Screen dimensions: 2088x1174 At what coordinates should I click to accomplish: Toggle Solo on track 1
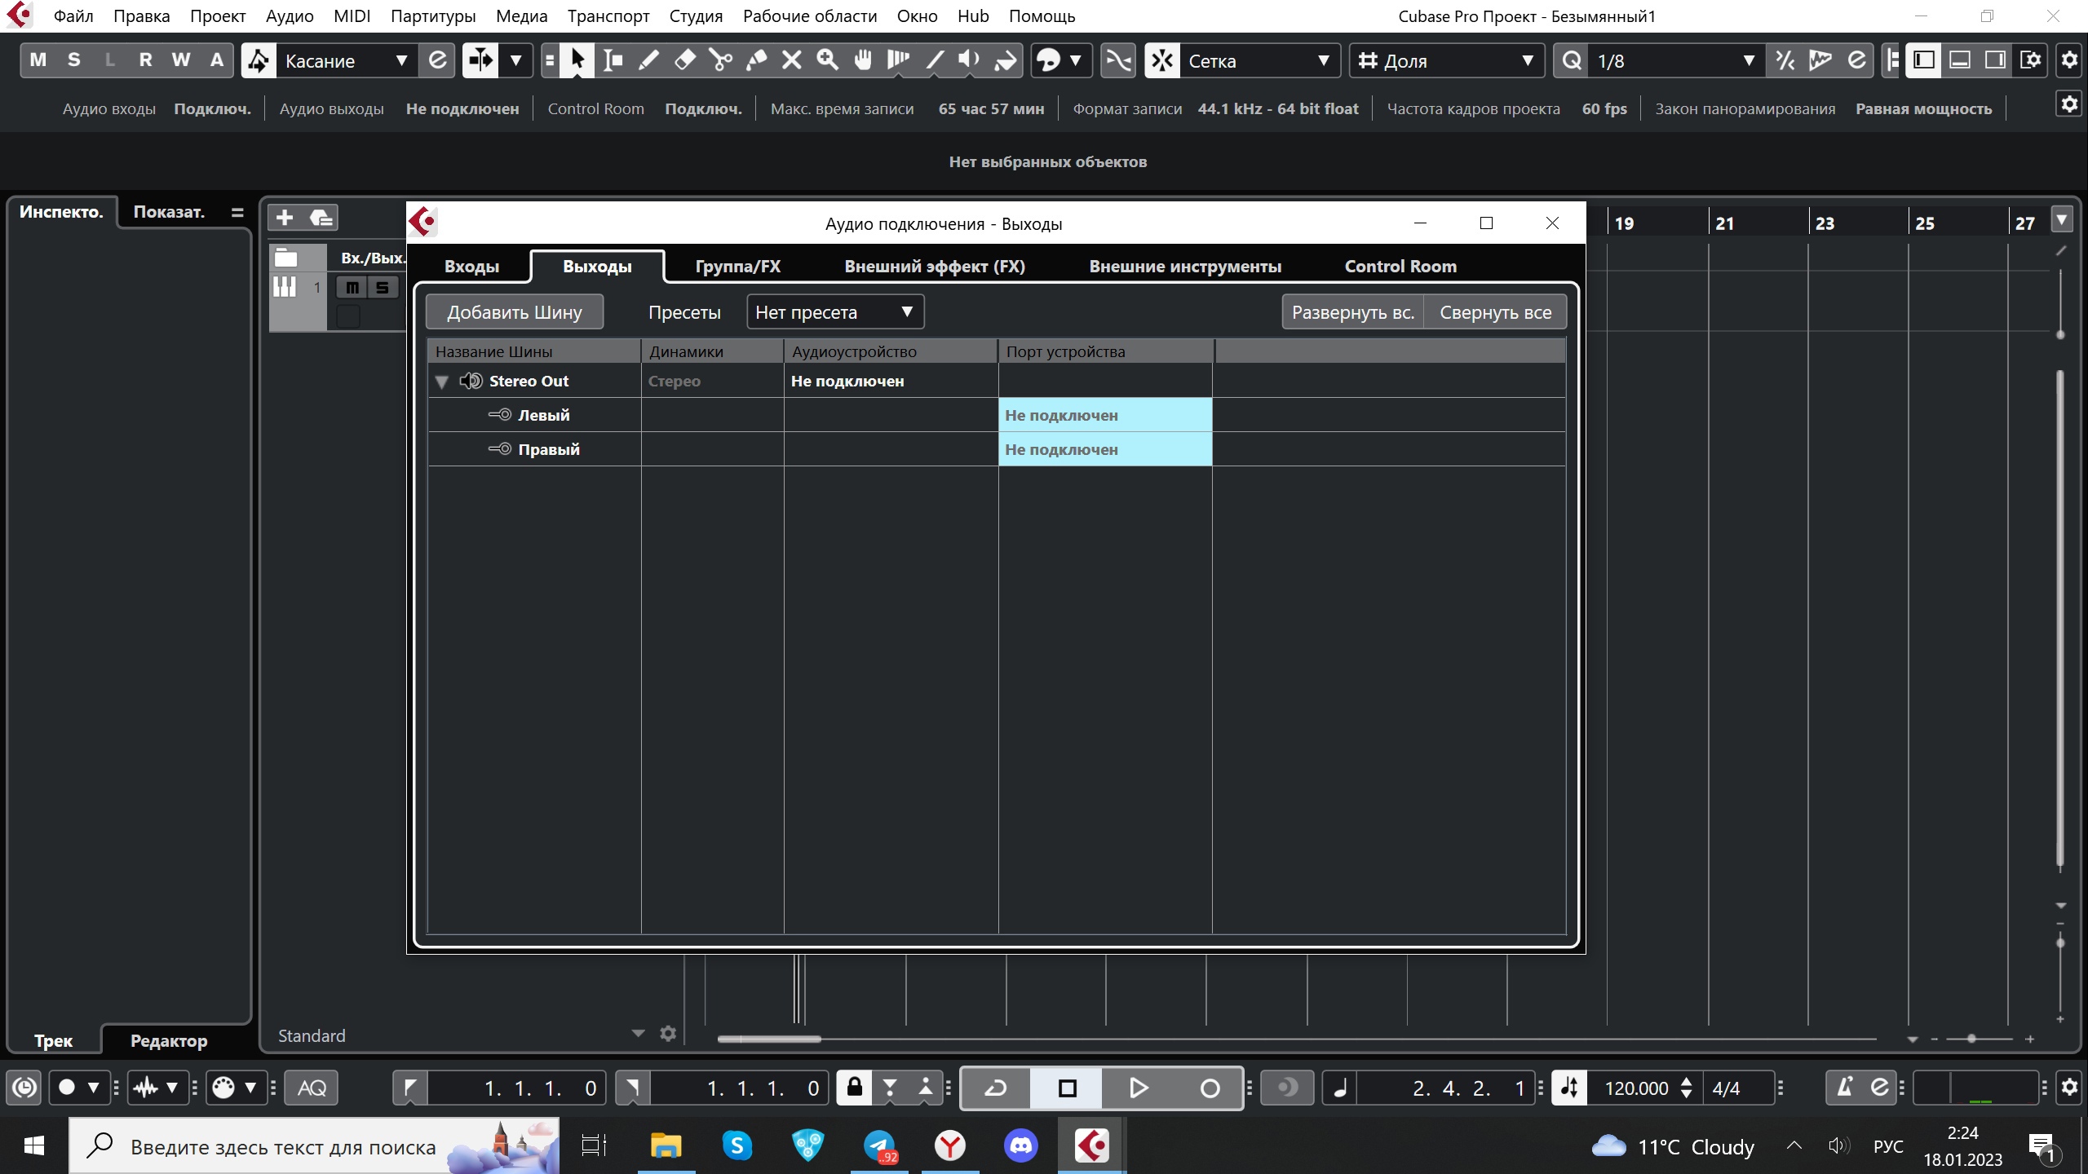pyautogui.click(x=382, y=287)
